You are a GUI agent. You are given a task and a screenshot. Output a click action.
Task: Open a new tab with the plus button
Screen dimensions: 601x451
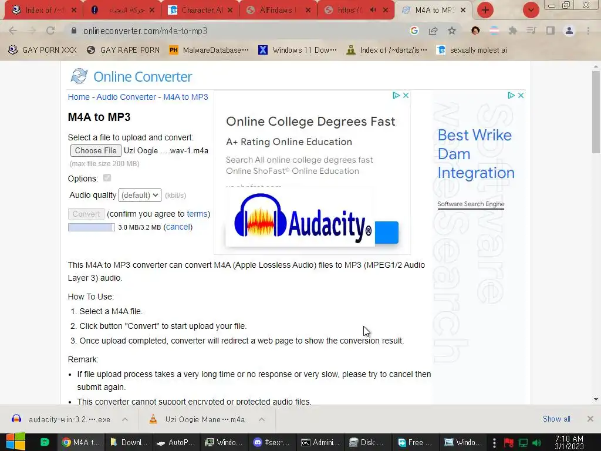click(485, 10)
